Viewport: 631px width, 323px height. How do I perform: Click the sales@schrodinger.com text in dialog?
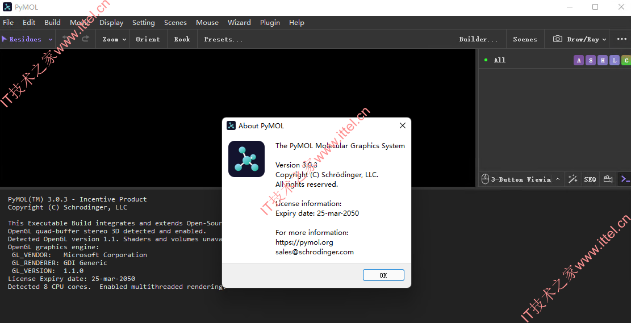315,252
